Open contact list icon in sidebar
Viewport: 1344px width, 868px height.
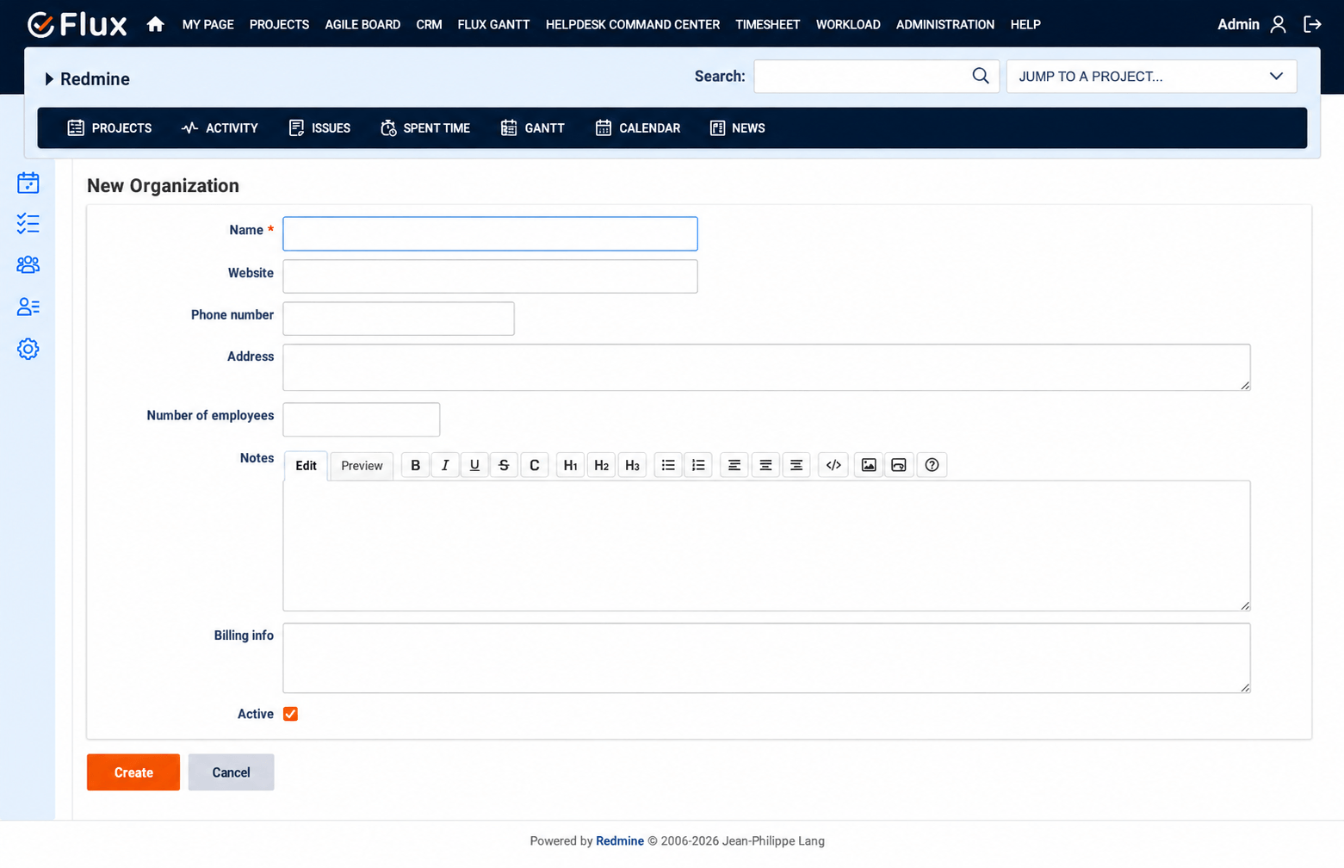28,307
